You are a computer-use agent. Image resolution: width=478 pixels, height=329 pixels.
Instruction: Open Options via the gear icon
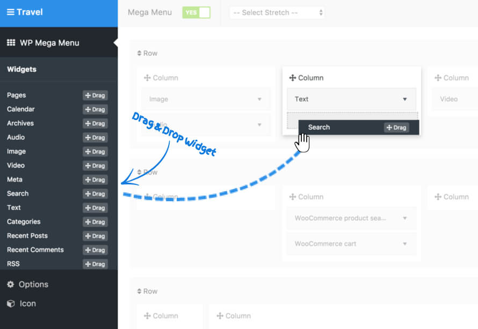(x=11, y=285)
